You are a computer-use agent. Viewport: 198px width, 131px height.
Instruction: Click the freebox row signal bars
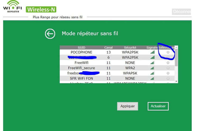coord(152,73)
